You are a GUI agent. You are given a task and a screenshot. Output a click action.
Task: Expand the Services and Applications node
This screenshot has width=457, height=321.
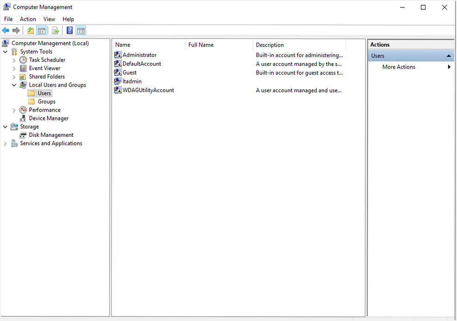5,143
